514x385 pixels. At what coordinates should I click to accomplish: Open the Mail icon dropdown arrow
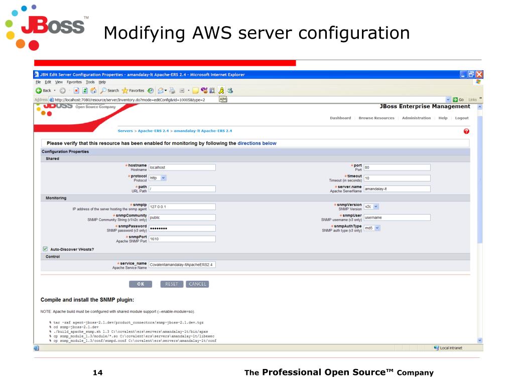pos(166,91)
